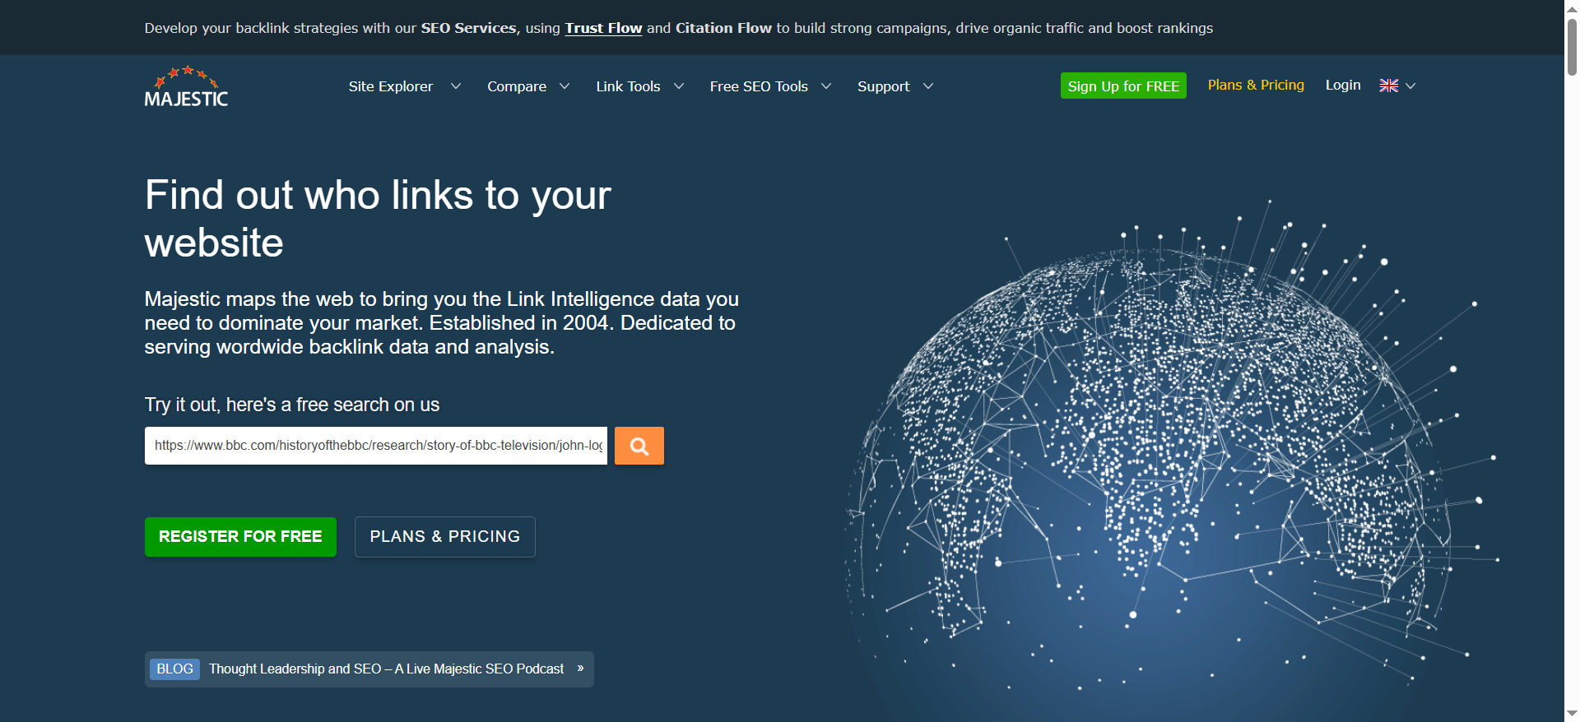This screenshot has width=1580, height=722.
Task: Expand the Support menu chevron
Action: click(928, 86)
